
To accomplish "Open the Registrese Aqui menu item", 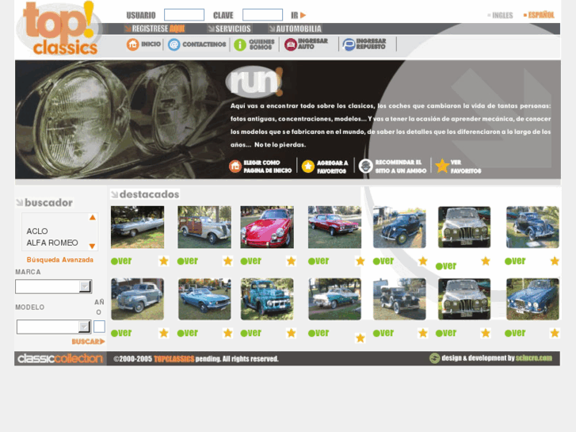I will (154, 29).
